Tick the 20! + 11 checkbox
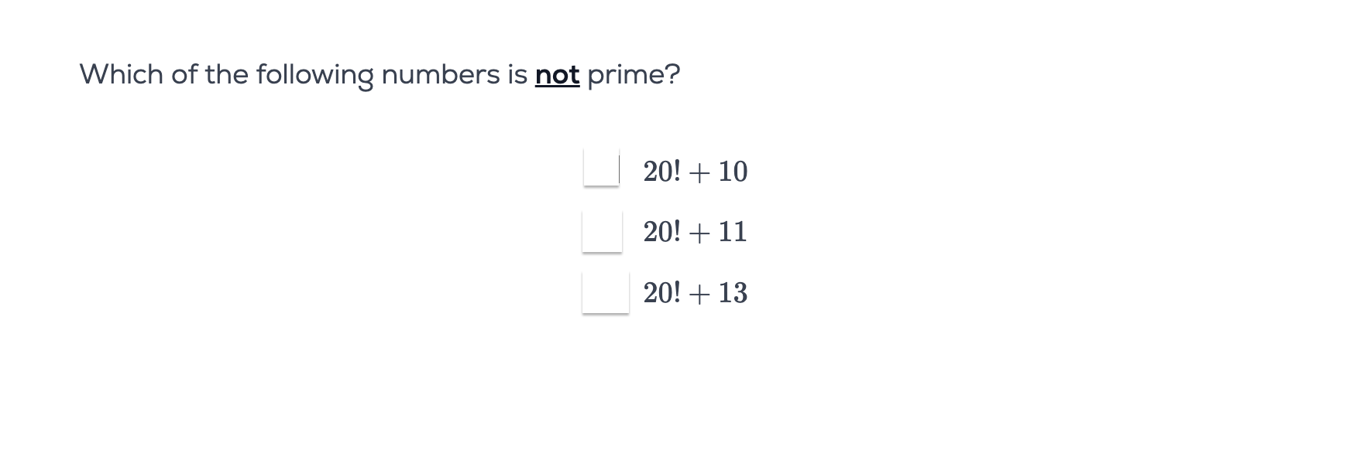The height and width of the screenshot is (453, 1357). click(602, 231)
